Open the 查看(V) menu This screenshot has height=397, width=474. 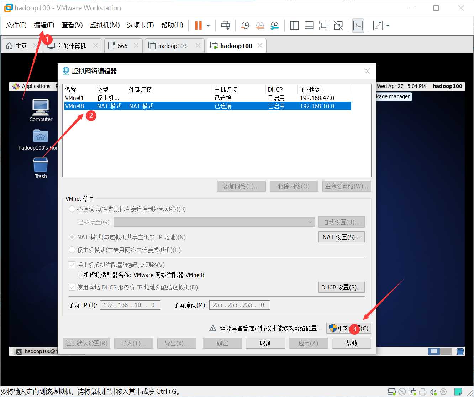click(x=72, y=25)
